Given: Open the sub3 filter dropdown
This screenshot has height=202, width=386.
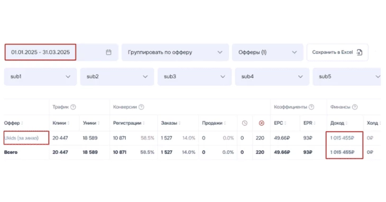Looking at the screenshot, I should click(195, 77).
